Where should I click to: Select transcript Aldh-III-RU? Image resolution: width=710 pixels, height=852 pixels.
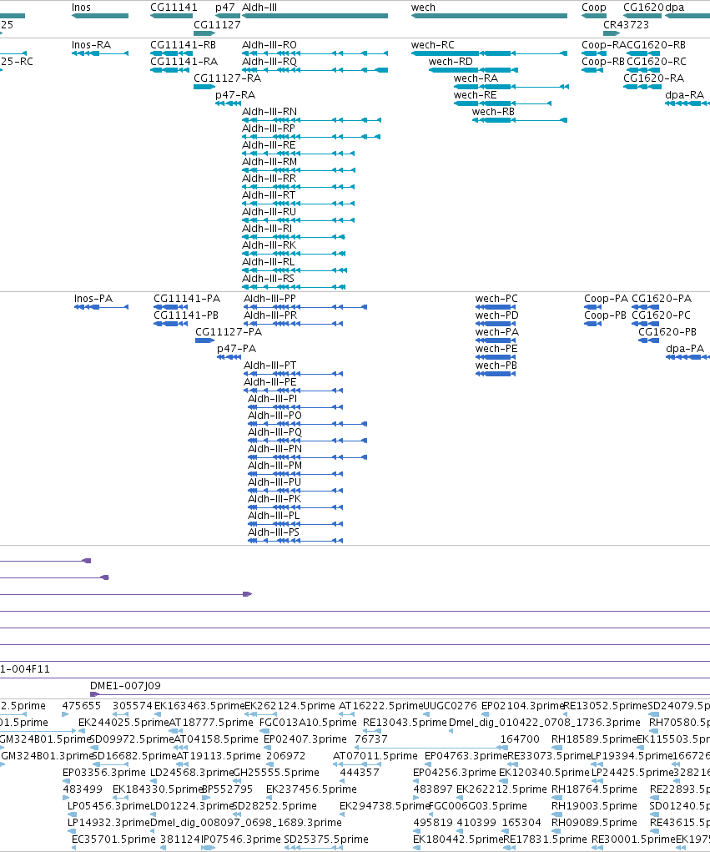click(298, 220)
